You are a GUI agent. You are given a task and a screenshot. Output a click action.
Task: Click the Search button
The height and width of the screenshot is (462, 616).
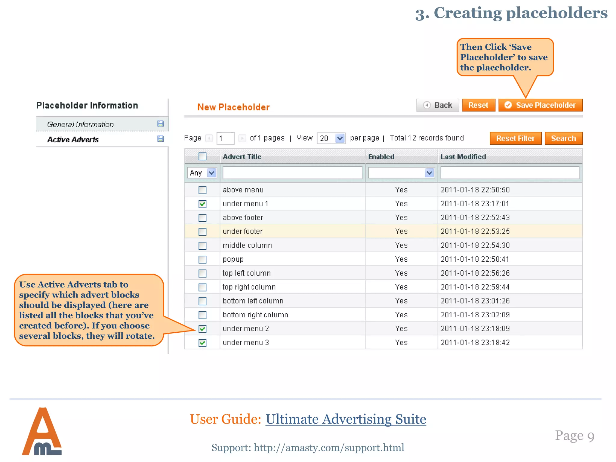[x=564, y=138]
